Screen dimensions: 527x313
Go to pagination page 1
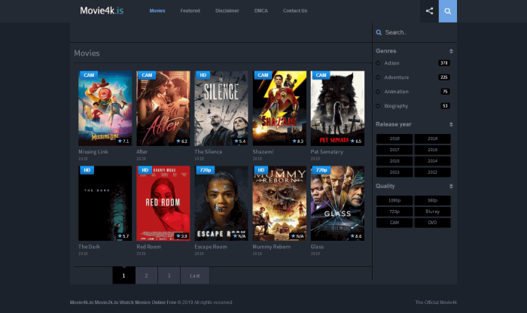123,275
